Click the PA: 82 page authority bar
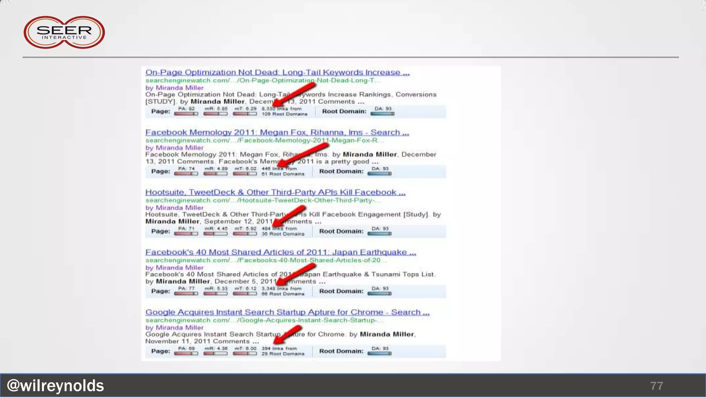This screenshot has width=706, height=397. [186, 113]
